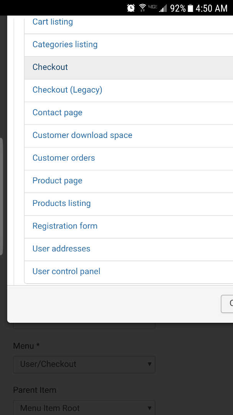233x415 pixels.
Task: Expand the Parent Item dropdown
Action: tap(84, 408)
